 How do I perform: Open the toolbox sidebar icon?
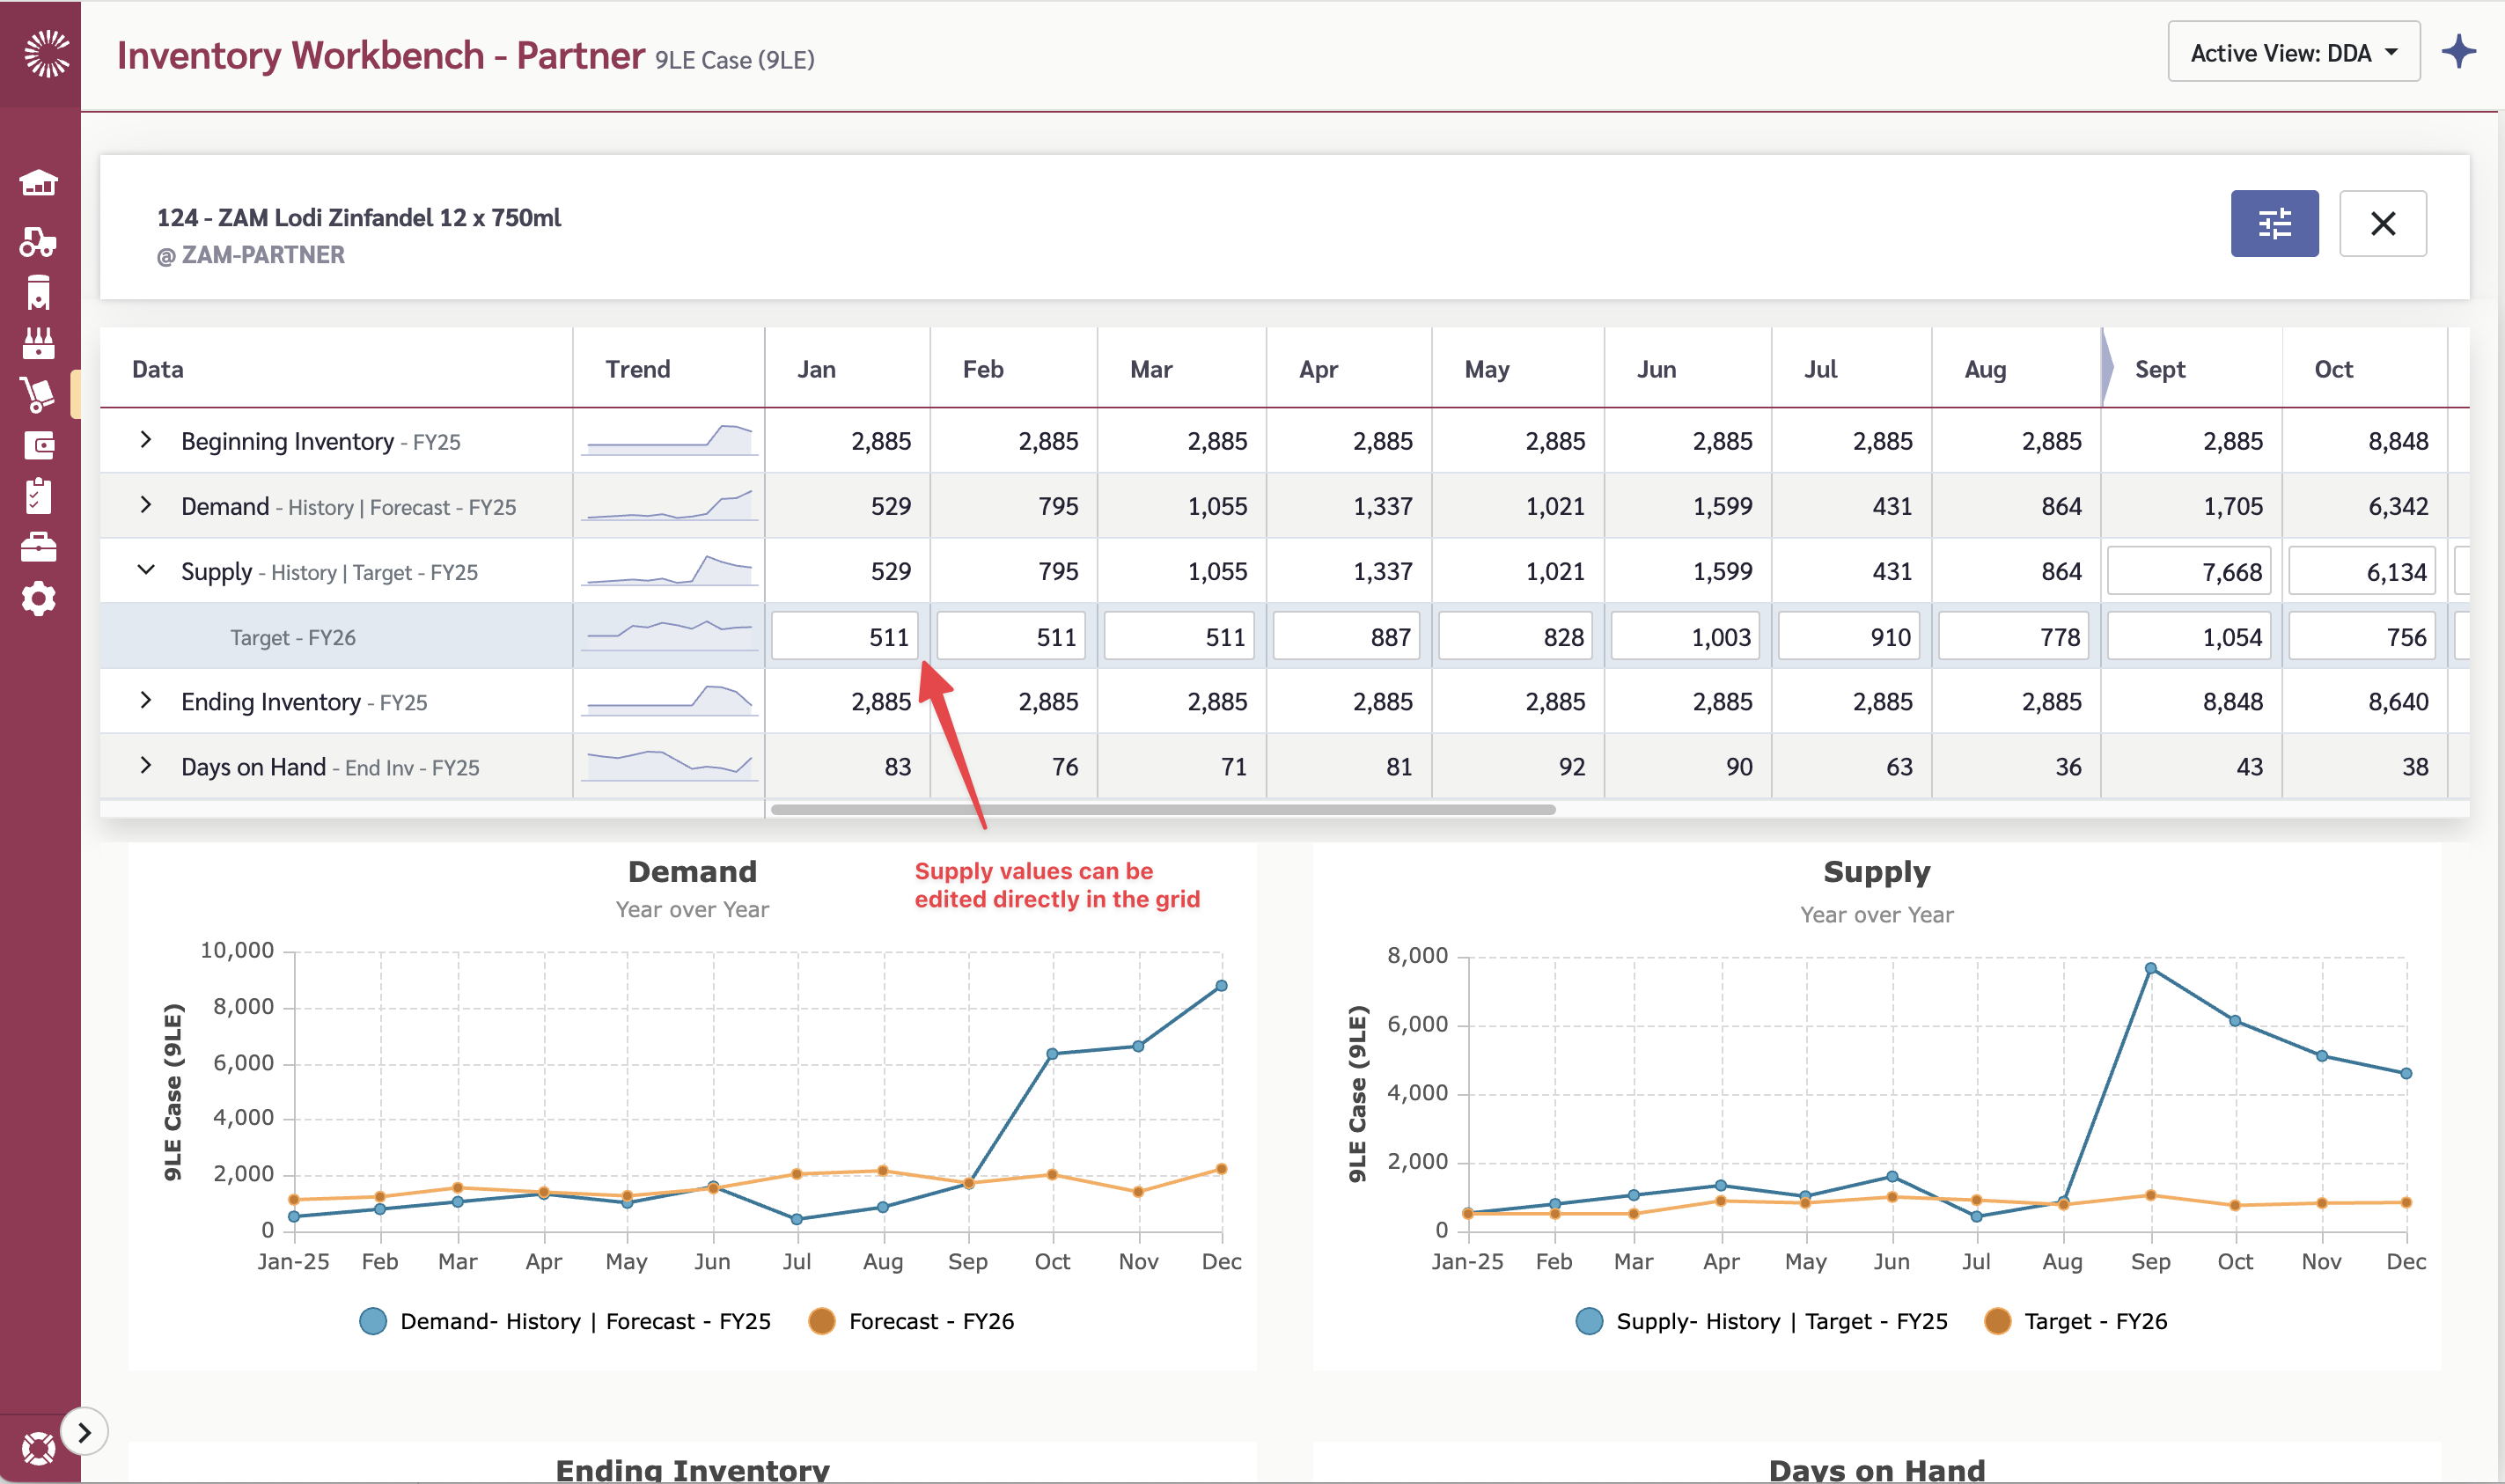(x=39, y=547)
